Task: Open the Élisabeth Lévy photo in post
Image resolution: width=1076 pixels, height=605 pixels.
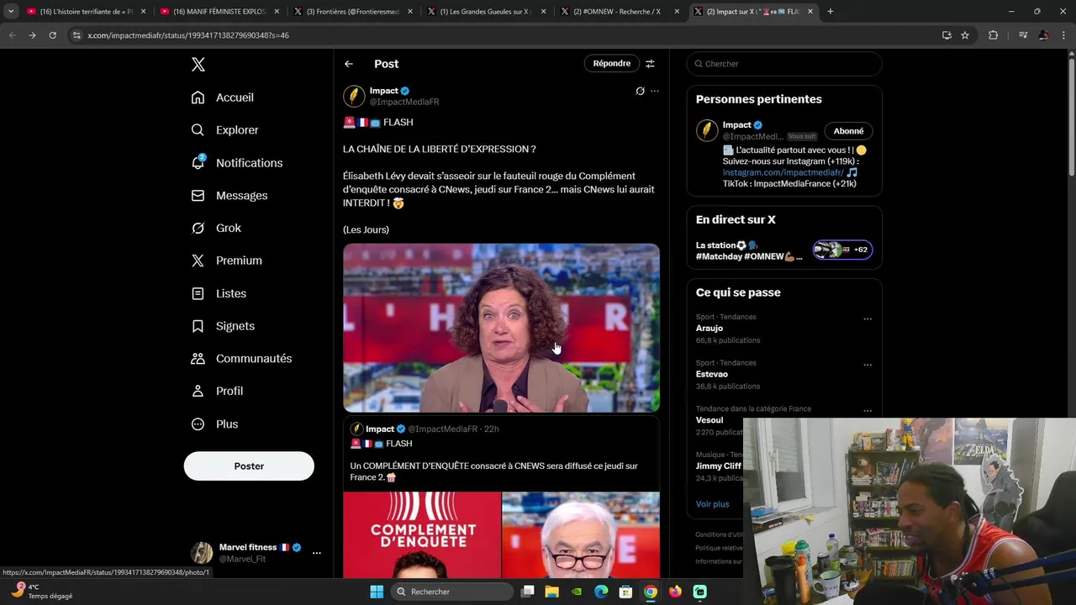Action: [501, 328]
